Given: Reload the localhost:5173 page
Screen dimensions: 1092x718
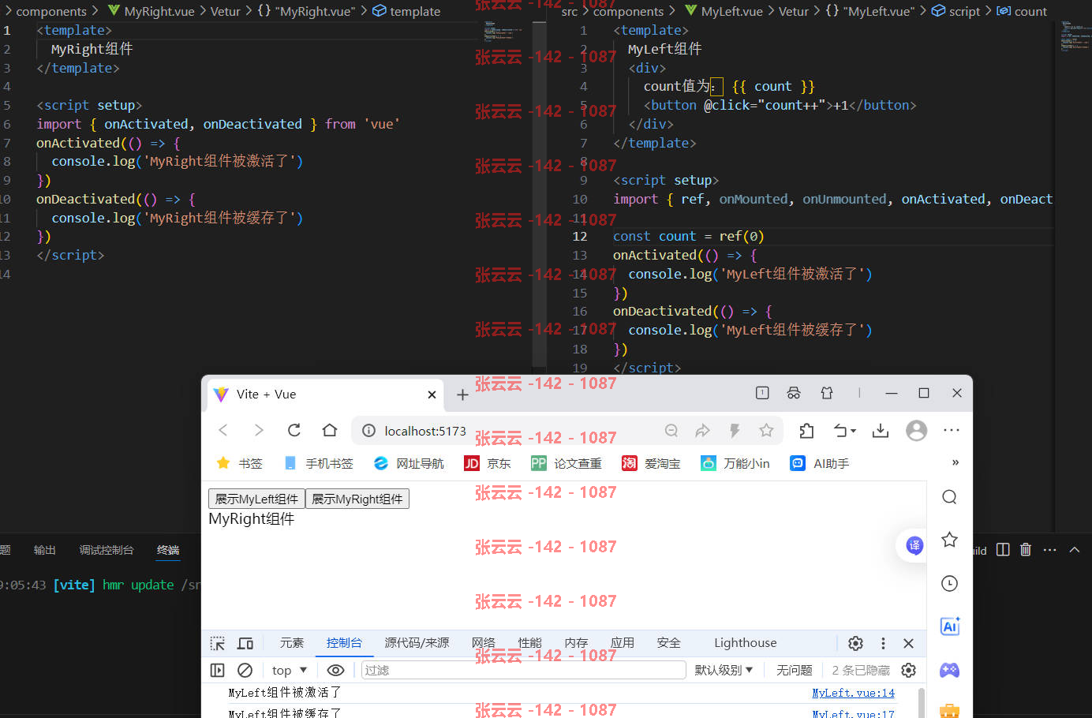Looking at the screenshot, I should (x=294, y=430).
